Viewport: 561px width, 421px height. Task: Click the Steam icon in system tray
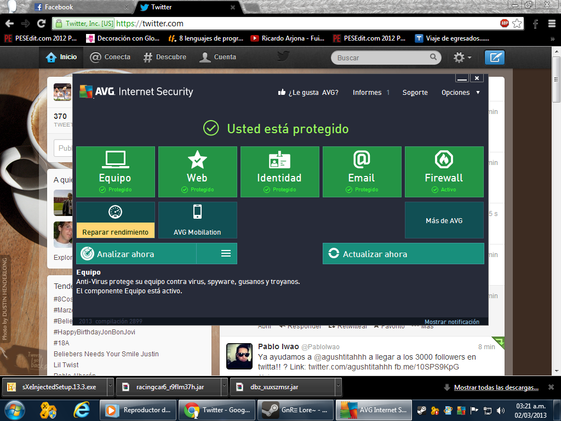pos(422,410)
